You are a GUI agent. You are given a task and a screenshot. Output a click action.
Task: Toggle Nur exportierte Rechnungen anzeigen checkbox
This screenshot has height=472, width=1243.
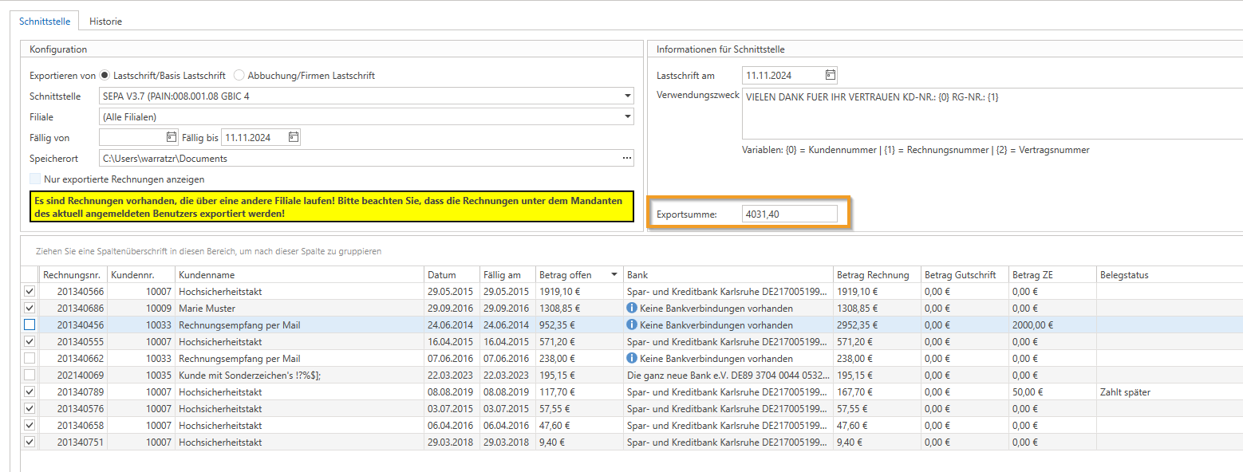pyautogui.click(x=35, y=179)
